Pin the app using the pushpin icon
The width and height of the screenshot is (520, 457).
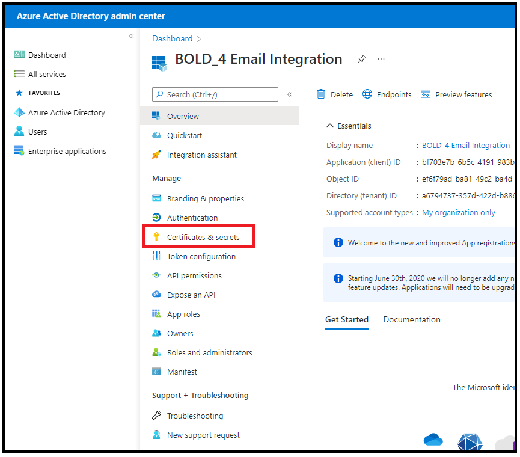(361, 59)
